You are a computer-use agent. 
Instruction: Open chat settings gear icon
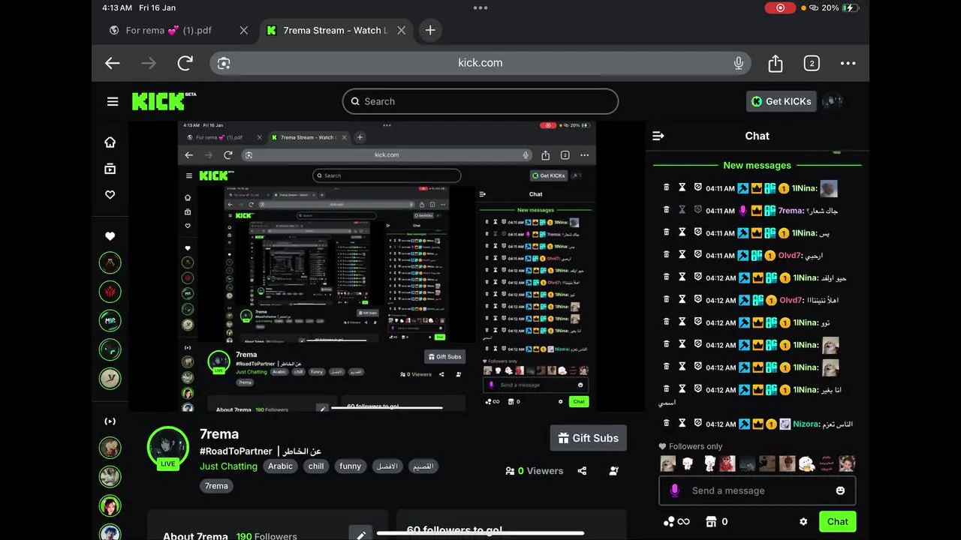803,521
